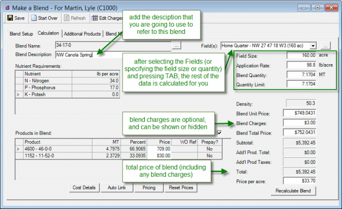Click the Recalculate Blend button
Image resolution: width=342 pixels, height=209 pixels.
[293, 191]
